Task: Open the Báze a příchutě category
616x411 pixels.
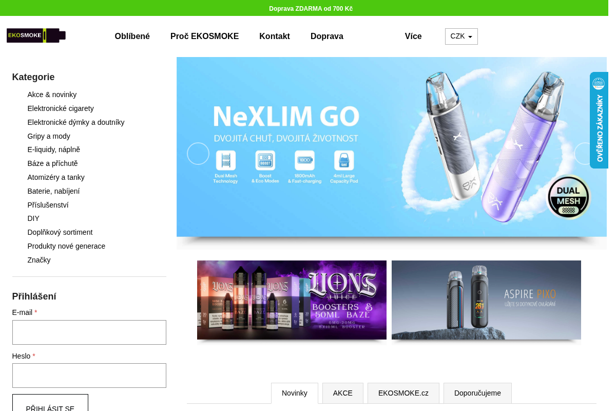Action: click(53, 163)
